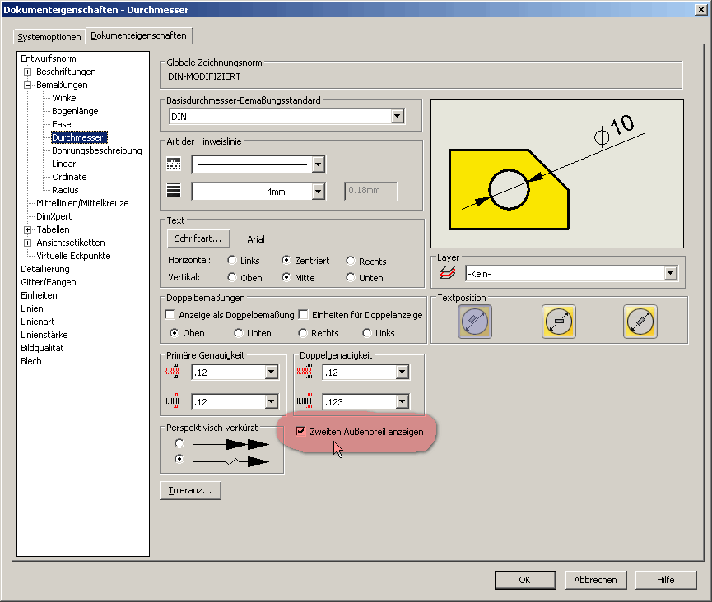Click the Layer stack icon
712x602 pixels.
[448, 273]
